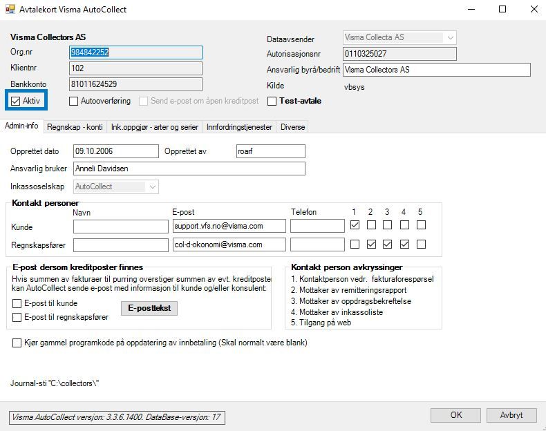This screenshot has height=431, width=546.
Task: Open the Diverse tab
Action: coord(292,127)
